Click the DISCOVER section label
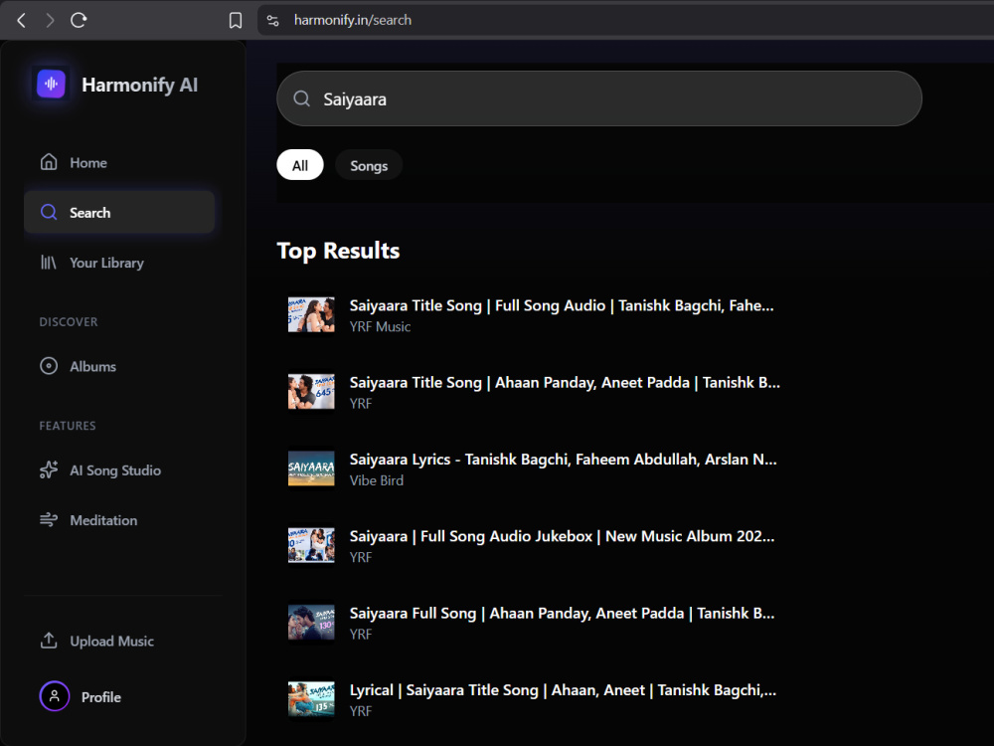Viewport: 994px width, 746px height. (x=69, y=321)
